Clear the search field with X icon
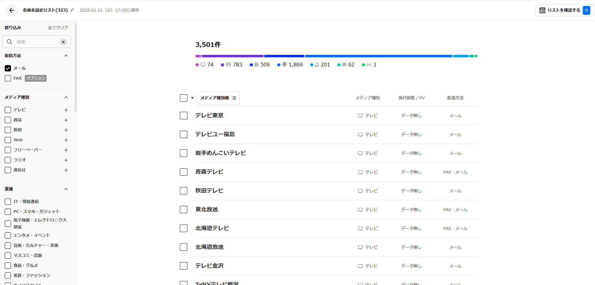The image size is (595, 285). pos(63,42)
